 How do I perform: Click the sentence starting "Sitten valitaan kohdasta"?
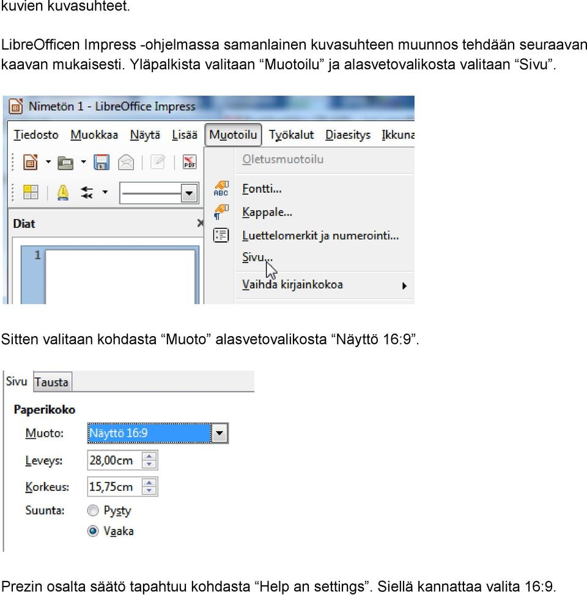pos(210,339)
